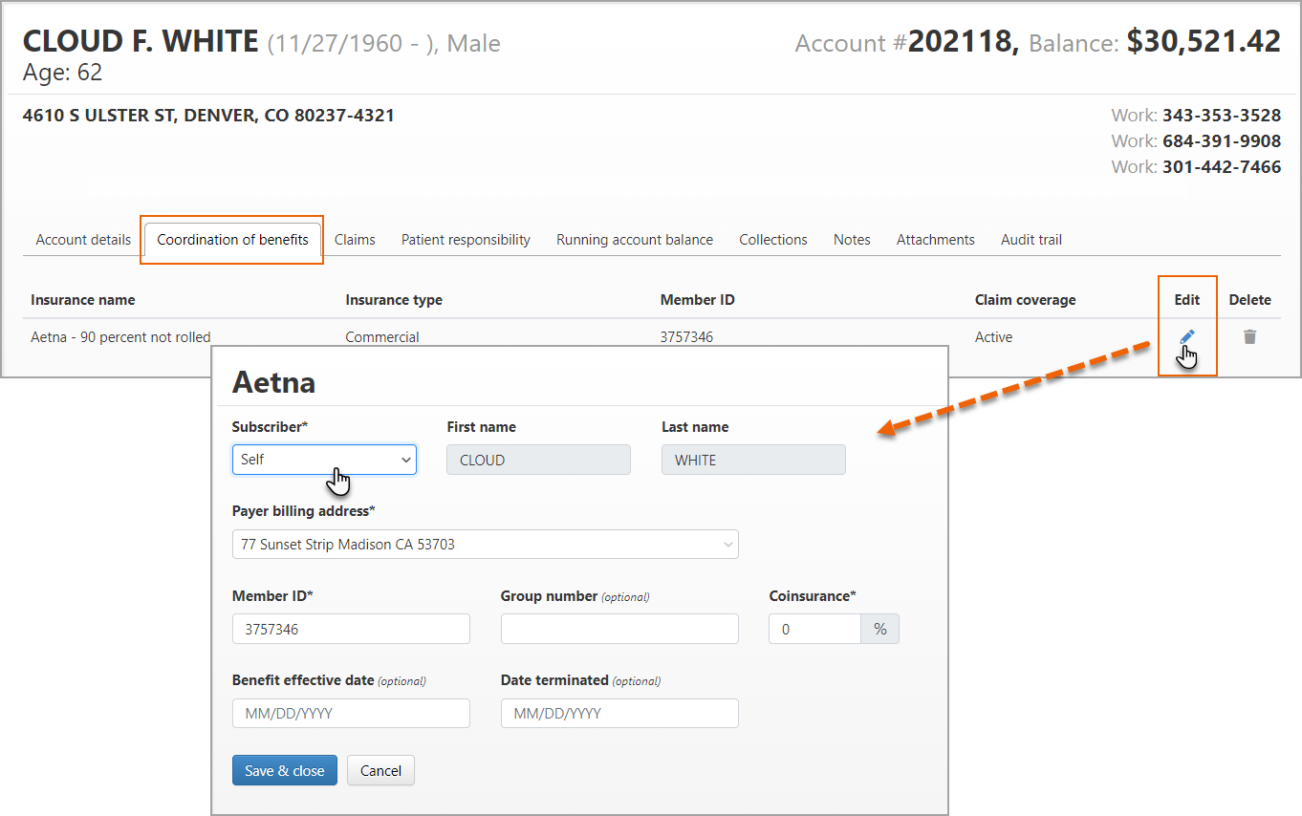Go to the Patient responsibility tab

[x=466, y=240]
